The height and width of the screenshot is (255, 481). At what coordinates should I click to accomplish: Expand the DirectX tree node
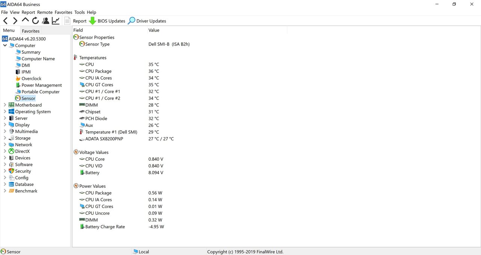(x=5, y=151)
